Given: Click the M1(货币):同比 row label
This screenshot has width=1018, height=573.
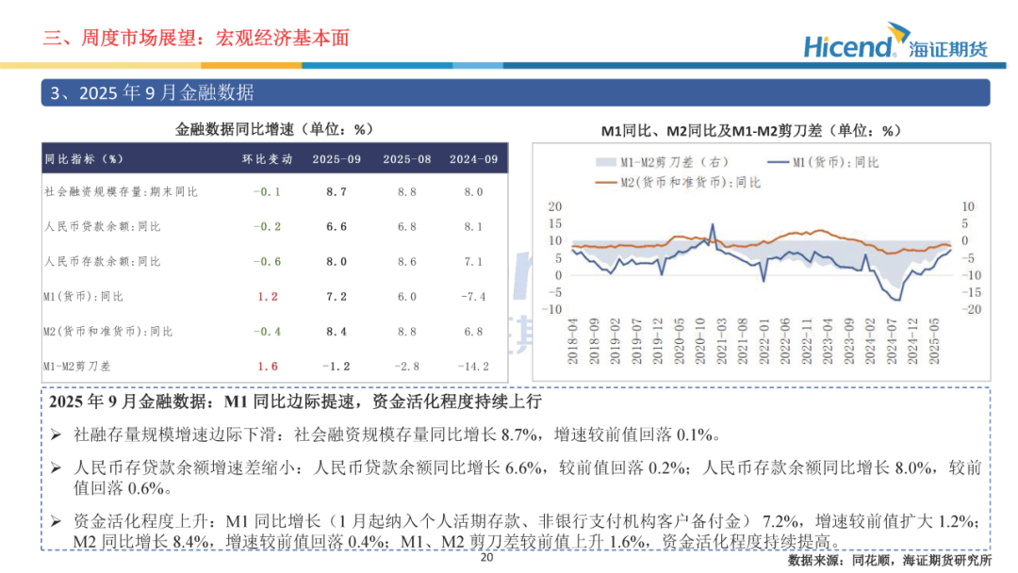Looking at the screenshot, I should (83, 297).
